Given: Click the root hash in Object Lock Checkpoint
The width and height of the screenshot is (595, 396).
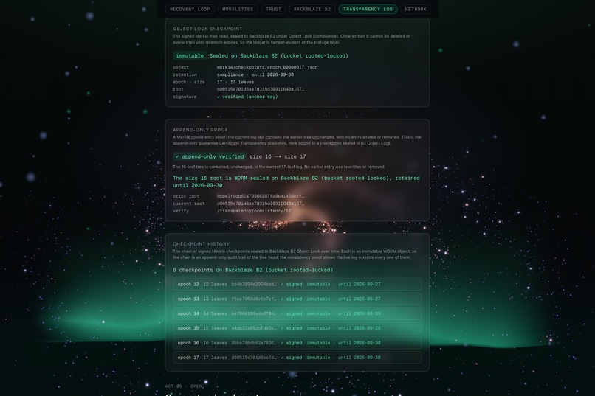Looking at the screenshot, I should [261, 89].
